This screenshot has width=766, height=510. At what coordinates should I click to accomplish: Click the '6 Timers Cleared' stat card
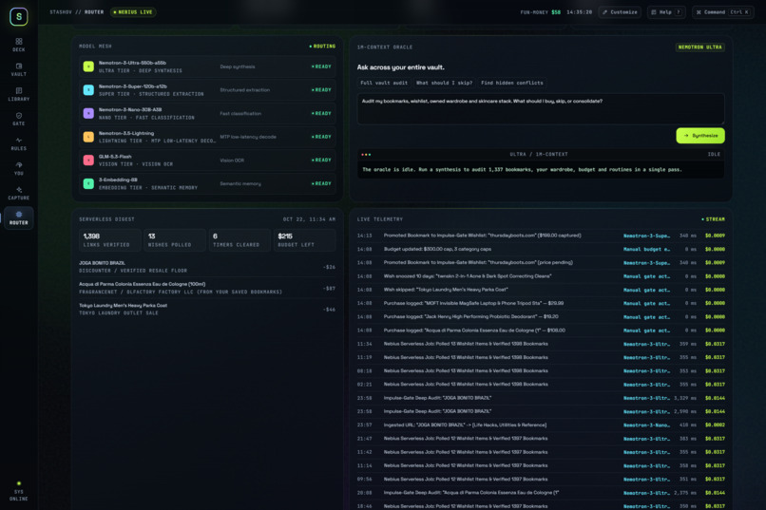click(239, 240)
